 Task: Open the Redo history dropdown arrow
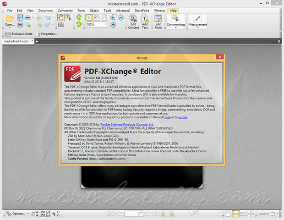pos(53,24)
